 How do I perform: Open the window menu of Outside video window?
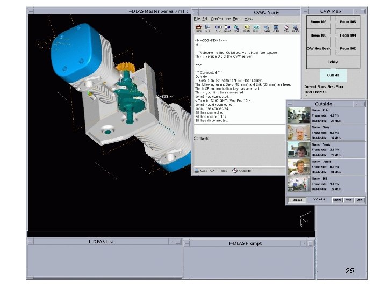click(290, 104)
